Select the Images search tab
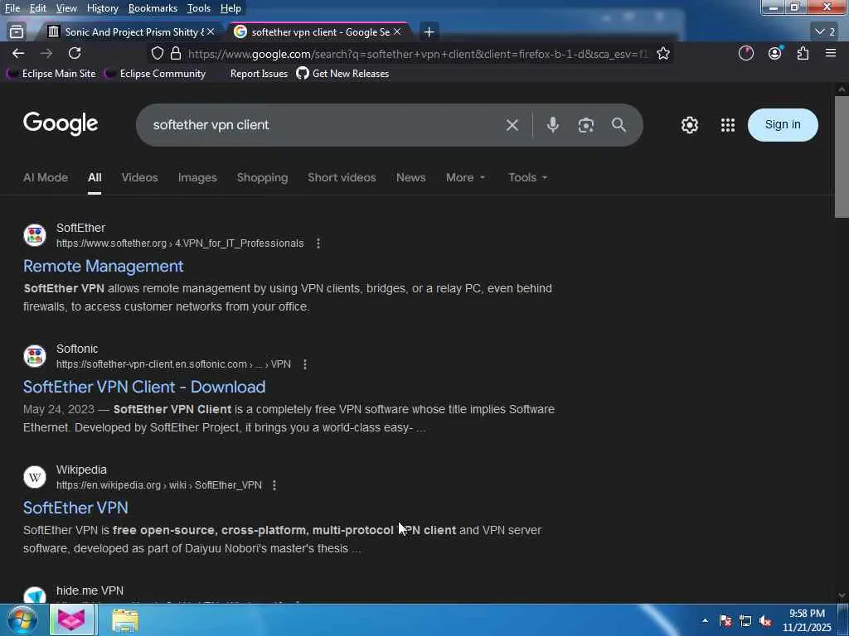849x636 pixels. click(197, 177)
